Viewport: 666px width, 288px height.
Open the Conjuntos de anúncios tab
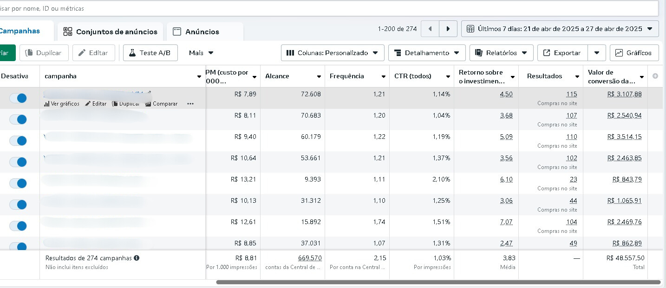tap(111, 31)
